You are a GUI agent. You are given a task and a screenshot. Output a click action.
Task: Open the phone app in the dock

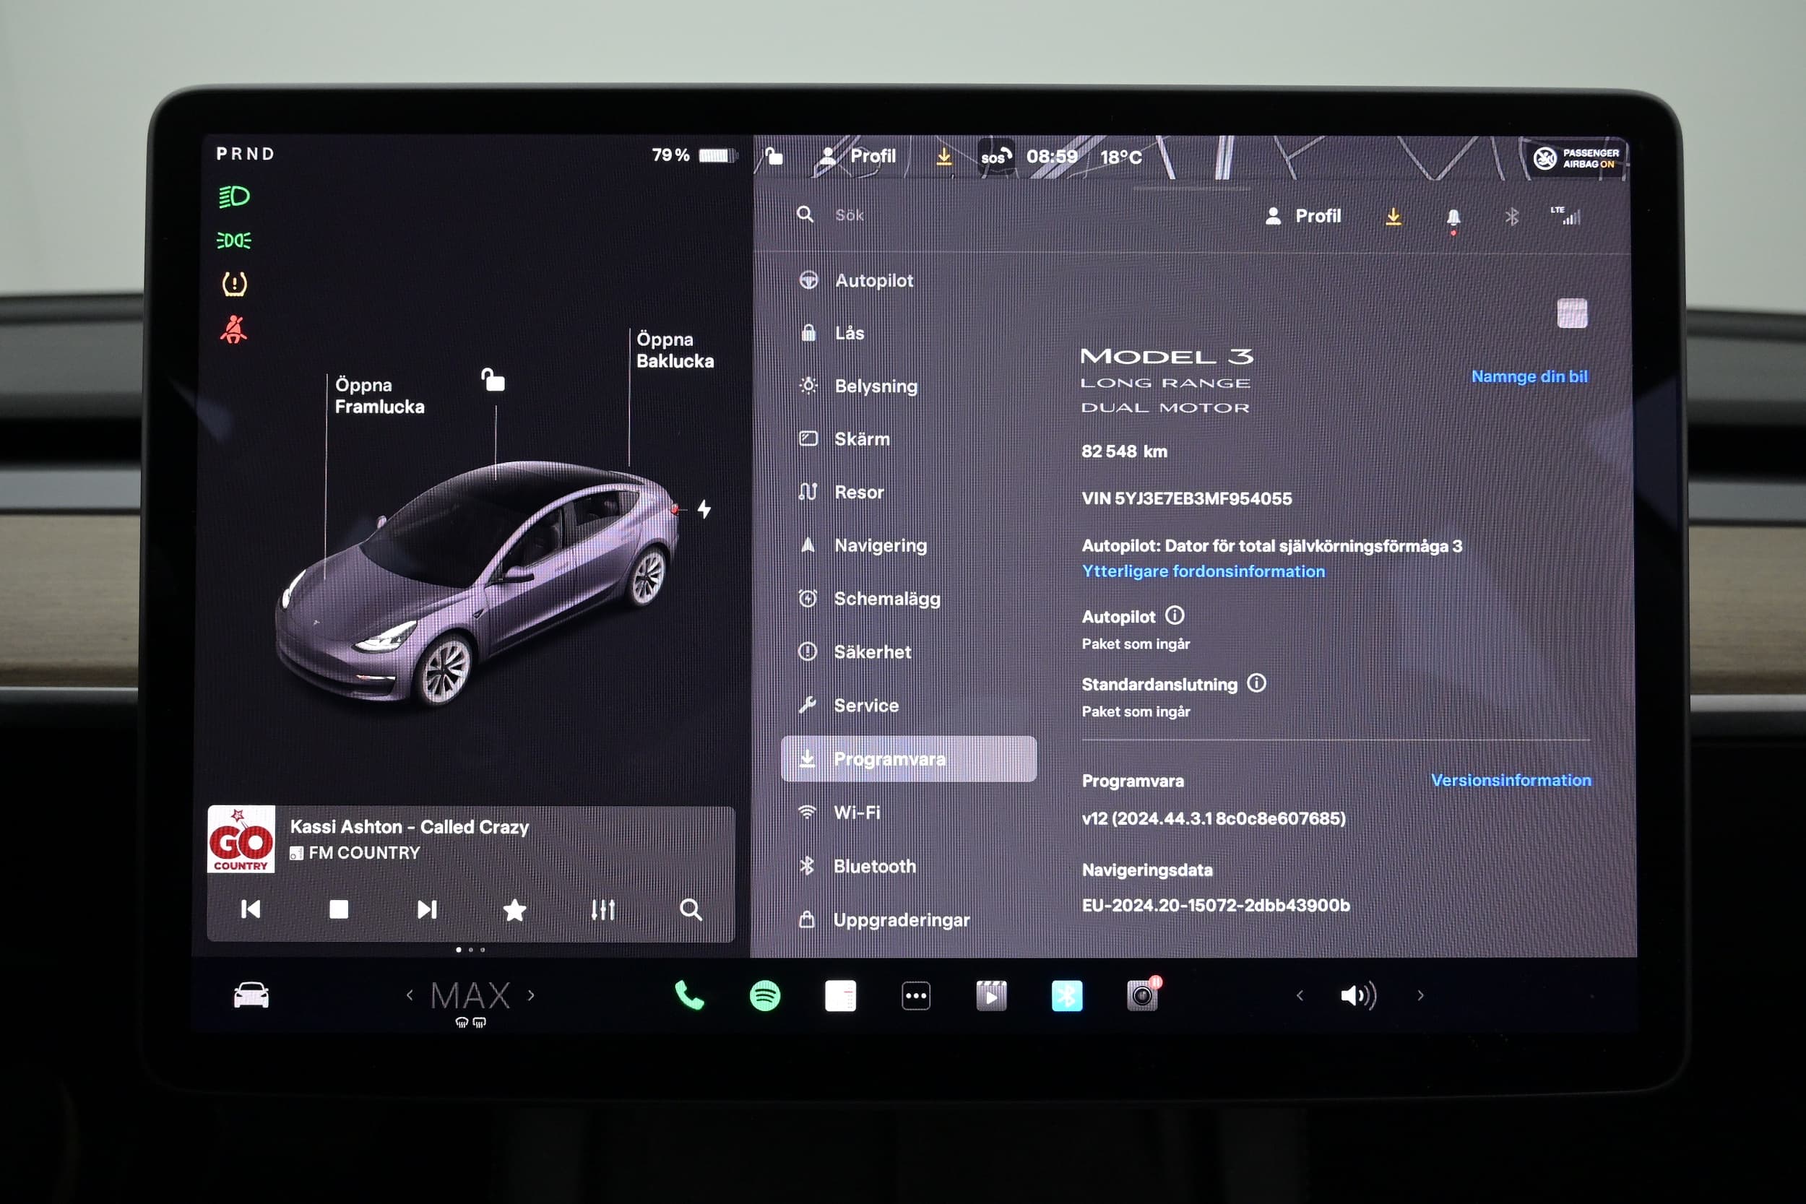point(688,996)
